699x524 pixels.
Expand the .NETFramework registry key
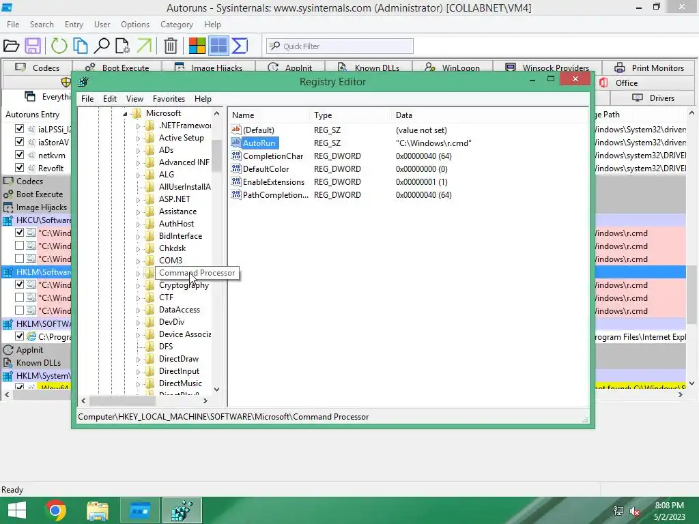(x=138, y=126)
